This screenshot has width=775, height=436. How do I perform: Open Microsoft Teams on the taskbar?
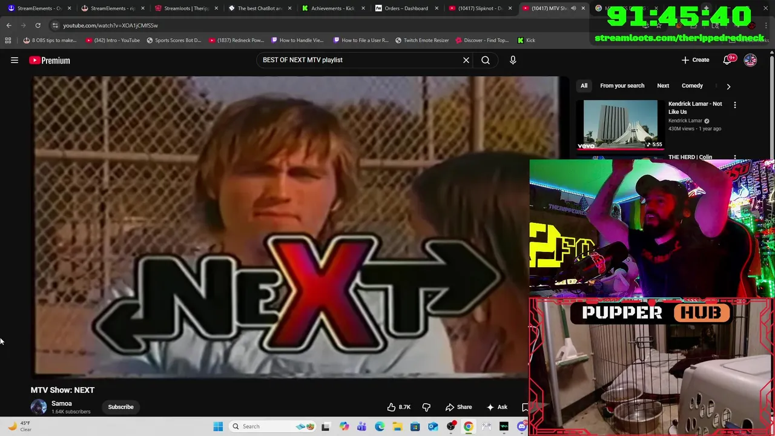tap(361, 426)
